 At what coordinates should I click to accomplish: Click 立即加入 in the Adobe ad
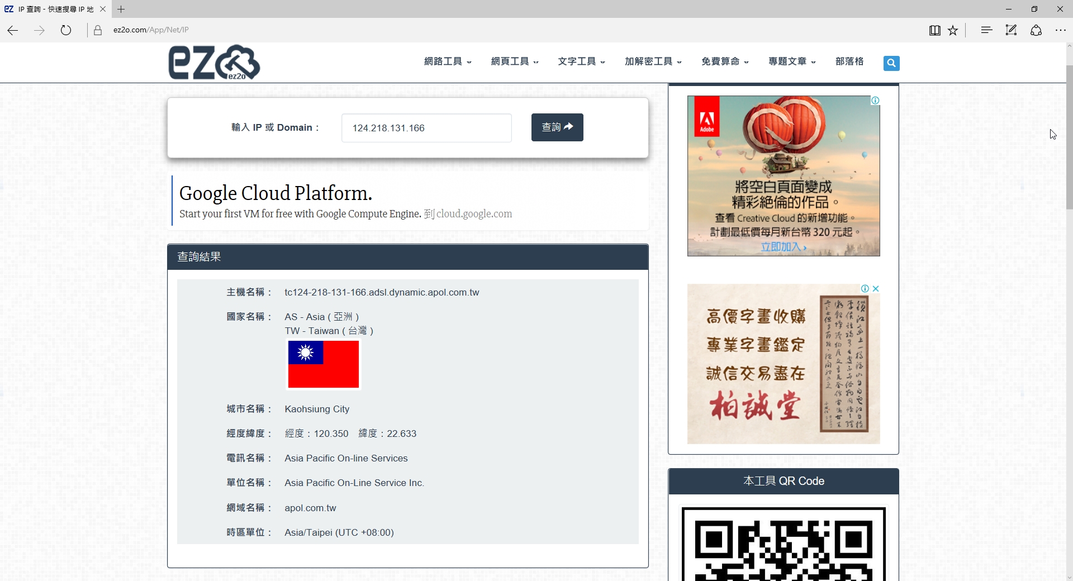(x=783, y=247)
